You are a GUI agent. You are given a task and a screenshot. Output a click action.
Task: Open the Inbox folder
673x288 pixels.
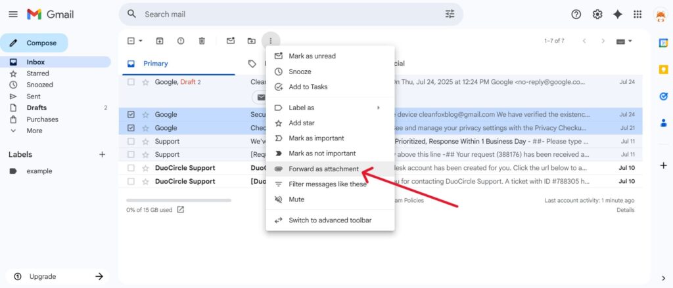click(x=55, y=62)
